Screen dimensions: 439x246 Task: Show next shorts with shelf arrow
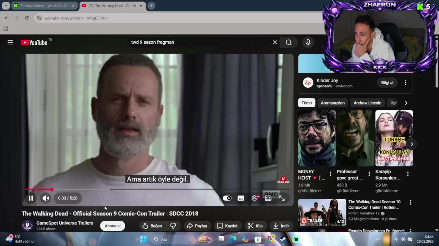point(412,144)
